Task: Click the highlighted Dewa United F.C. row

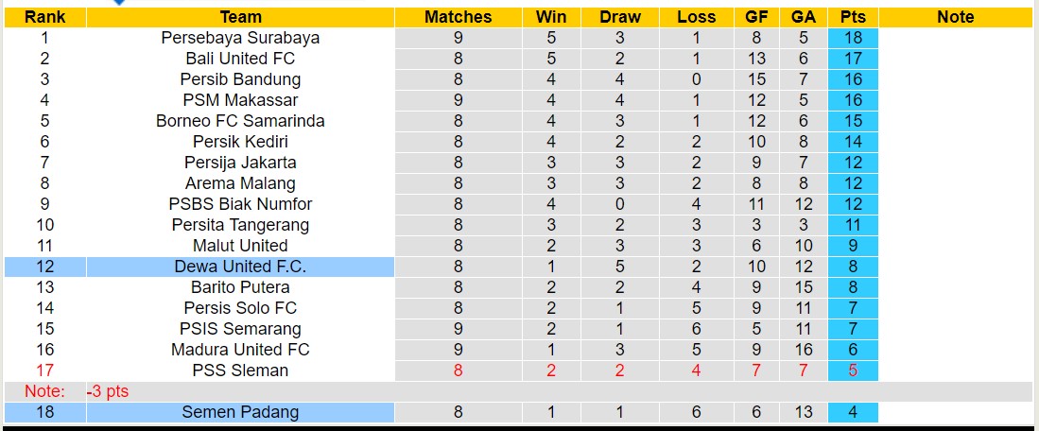Action: click(x=240, y=267)
